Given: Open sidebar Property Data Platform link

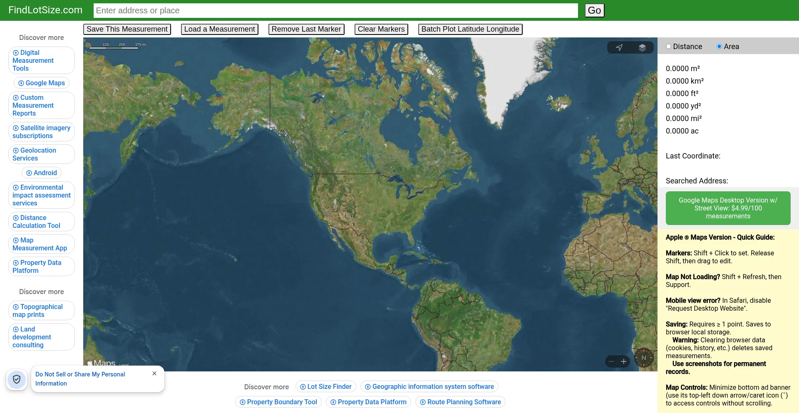Looking at the screenshot, I should coord(42,267).
